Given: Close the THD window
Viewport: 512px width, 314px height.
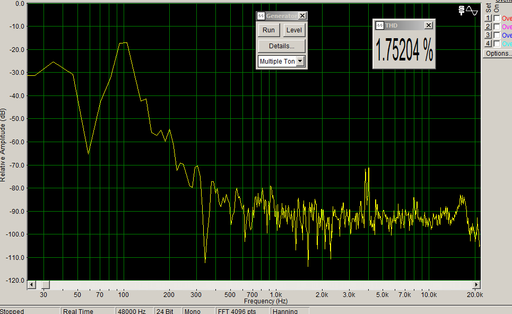Looking at the screenshot, I should click(x=429, y=25).
